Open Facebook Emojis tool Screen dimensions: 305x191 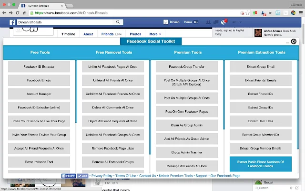39,80
